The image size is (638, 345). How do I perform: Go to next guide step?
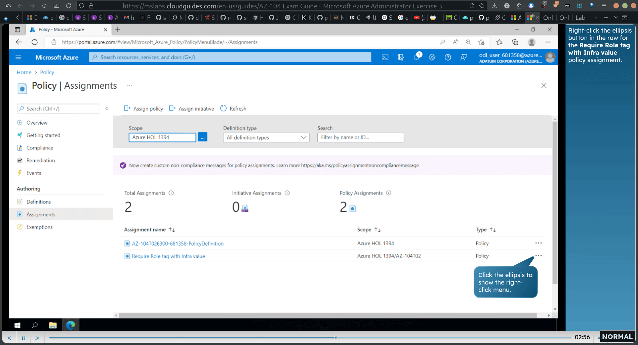pyautogui.click(x=37, y=338)
